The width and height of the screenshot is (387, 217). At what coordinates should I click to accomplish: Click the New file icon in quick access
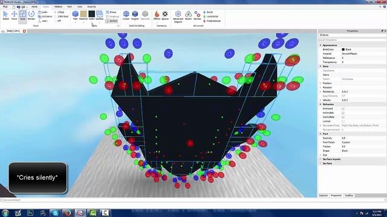[x=14, y=7]
